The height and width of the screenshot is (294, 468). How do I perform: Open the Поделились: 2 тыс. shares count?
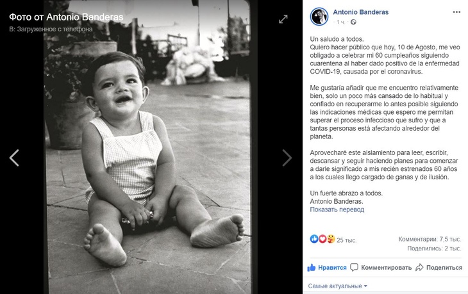click(x=433, y=248)
